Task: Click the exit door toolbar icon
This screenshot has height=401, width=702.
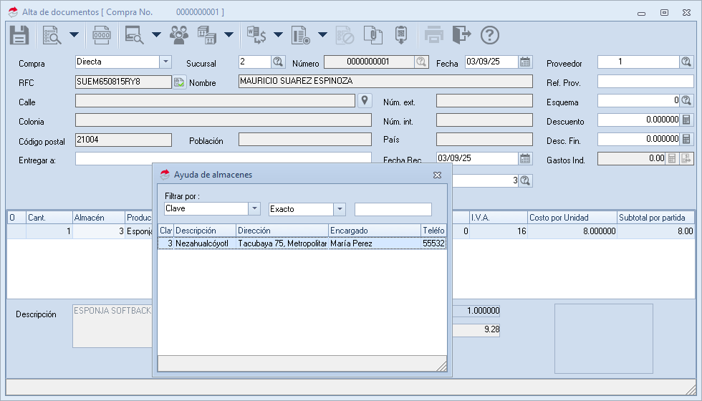Action: tap(462, 34)
